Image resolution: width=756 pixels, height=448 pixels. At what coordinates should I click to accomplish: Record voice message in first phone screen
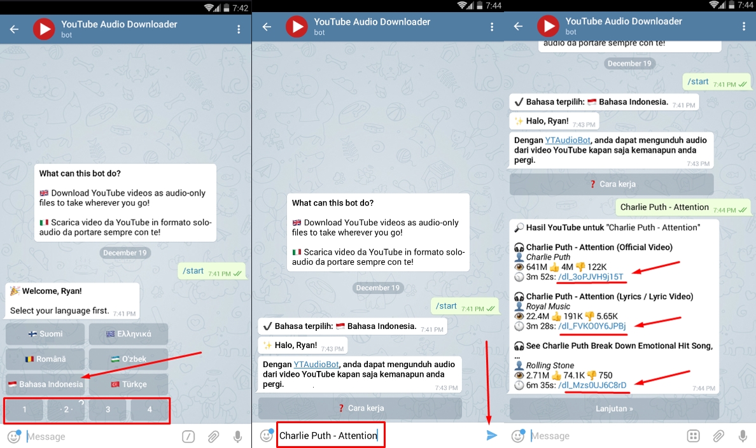238,437
